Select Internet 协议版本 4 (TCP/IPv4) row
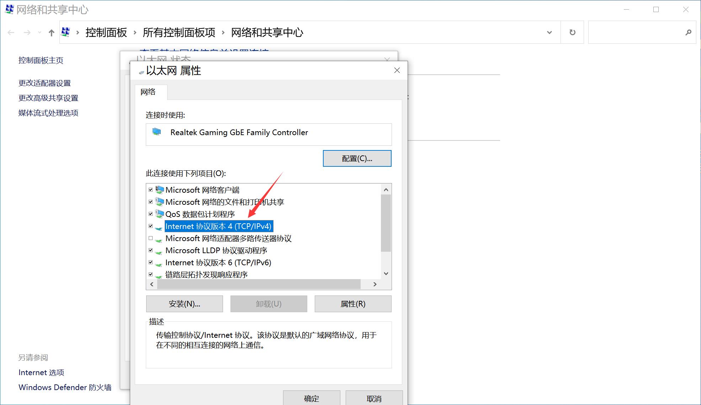This screenshot has width=701, height=405. coord(219,226)
